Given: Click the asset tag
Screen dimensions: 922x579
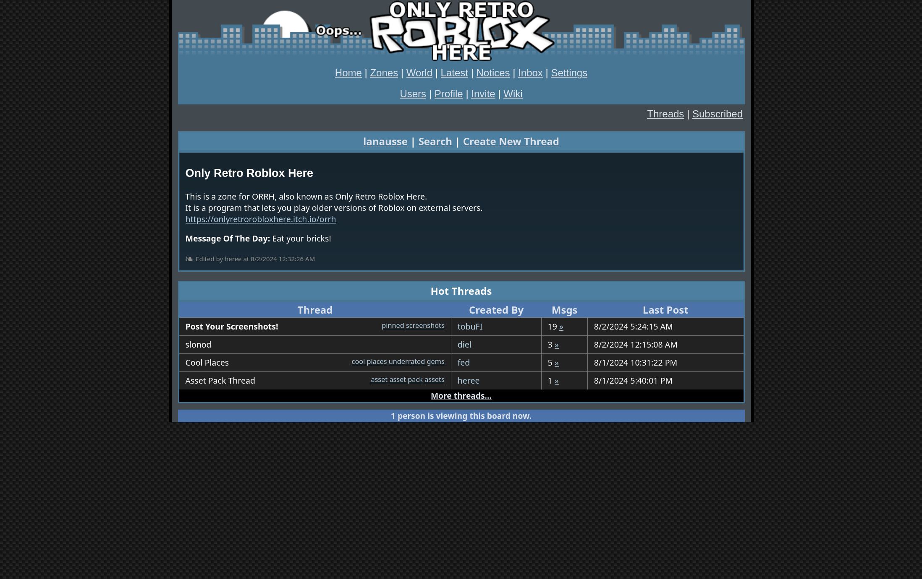Looking at the screenshot, I should (x=379, y=380).
